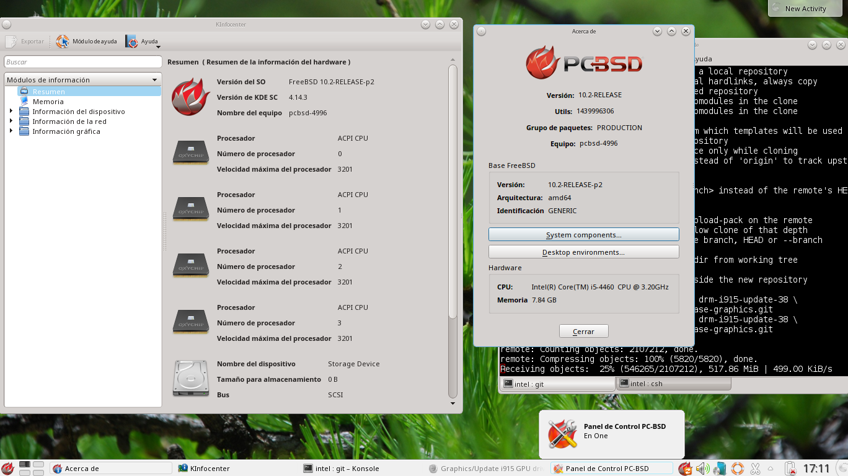Click the 17:11 clock
Viewport: 848px width, 476px height.
[816, 469]
